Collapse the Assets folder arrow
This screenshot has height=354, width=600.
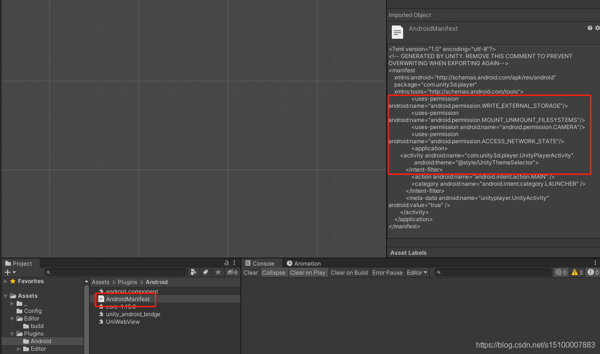tap(5, 296)
